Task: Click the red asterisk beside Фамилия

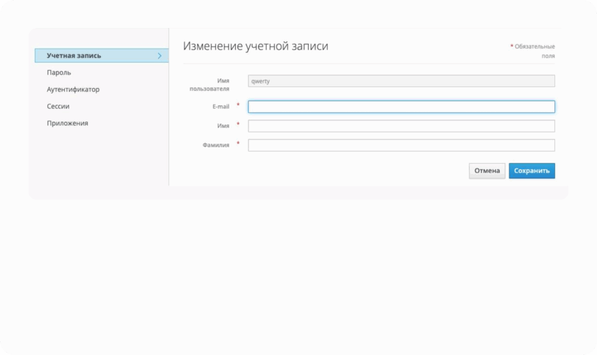Action: coord(238,144)
